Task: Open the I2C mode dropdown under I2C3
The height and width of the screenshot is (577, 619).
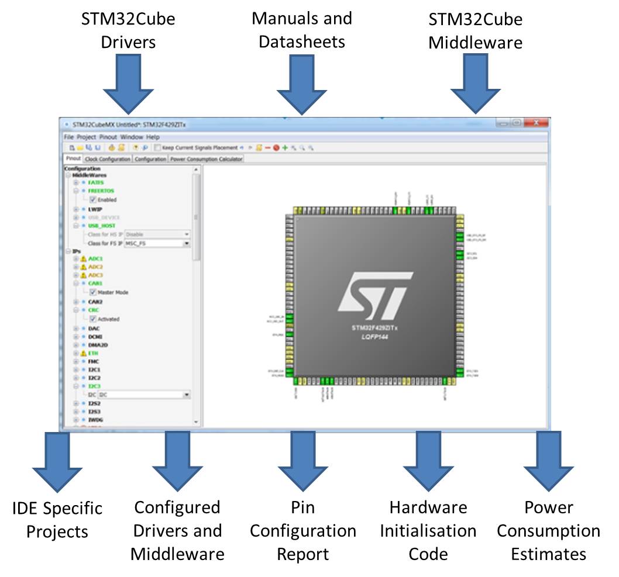Action: point(187,395)
